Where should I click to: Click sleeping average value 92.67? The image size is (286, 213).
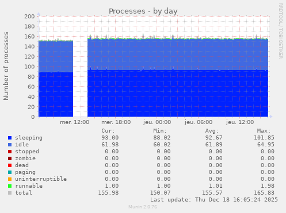214,138
